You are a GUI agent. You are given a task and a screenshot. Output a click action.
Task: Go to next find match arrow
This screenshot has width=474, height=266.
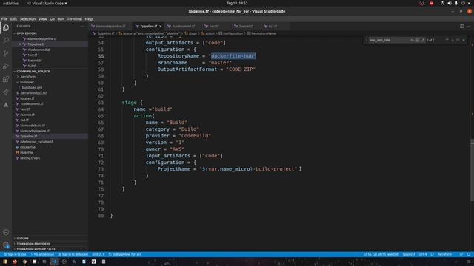coord(453,40)
